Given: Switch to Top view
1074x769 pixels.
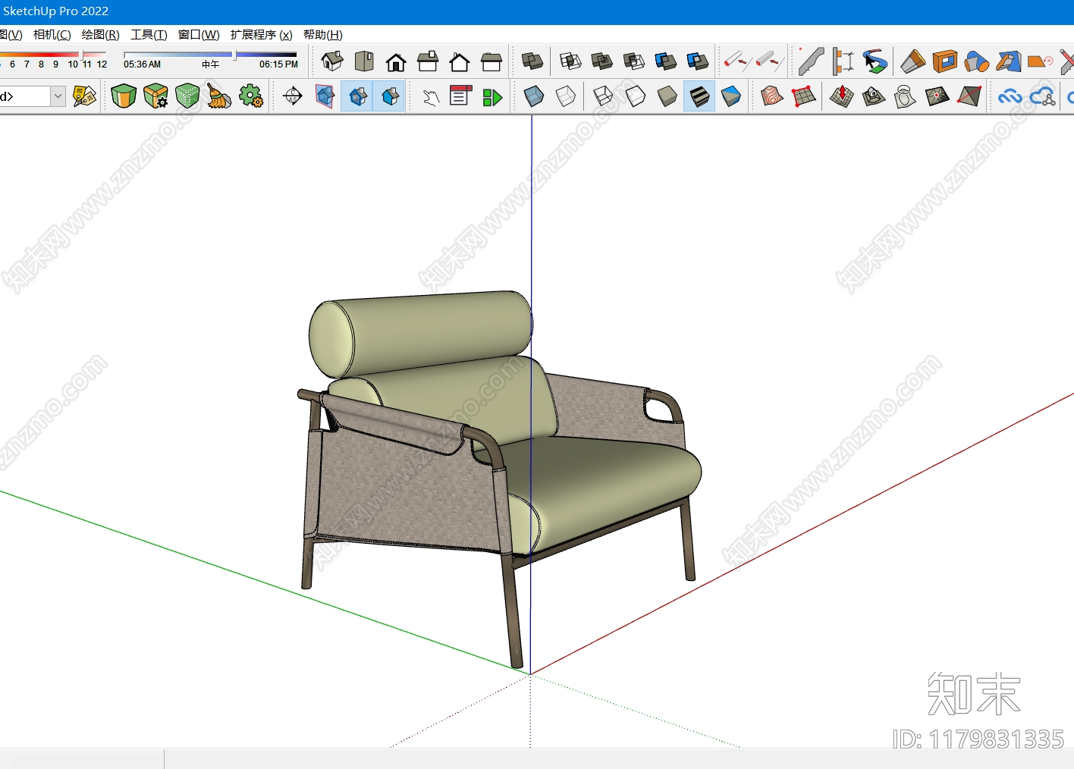Looking at the screenshot, I should pyautogui.click(x=364, y=61).
